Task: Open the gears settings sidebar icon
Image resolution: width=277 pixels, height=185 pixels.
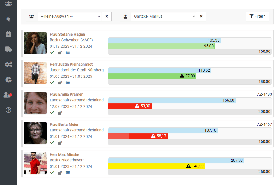Action: coord(8,65)
